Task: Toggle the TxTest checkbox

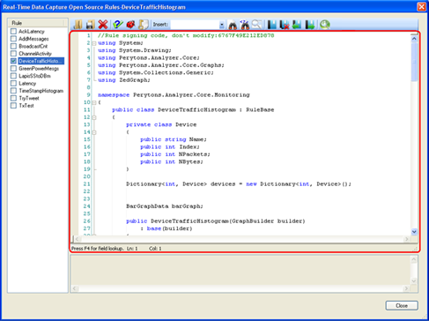Action: [13, 105]
